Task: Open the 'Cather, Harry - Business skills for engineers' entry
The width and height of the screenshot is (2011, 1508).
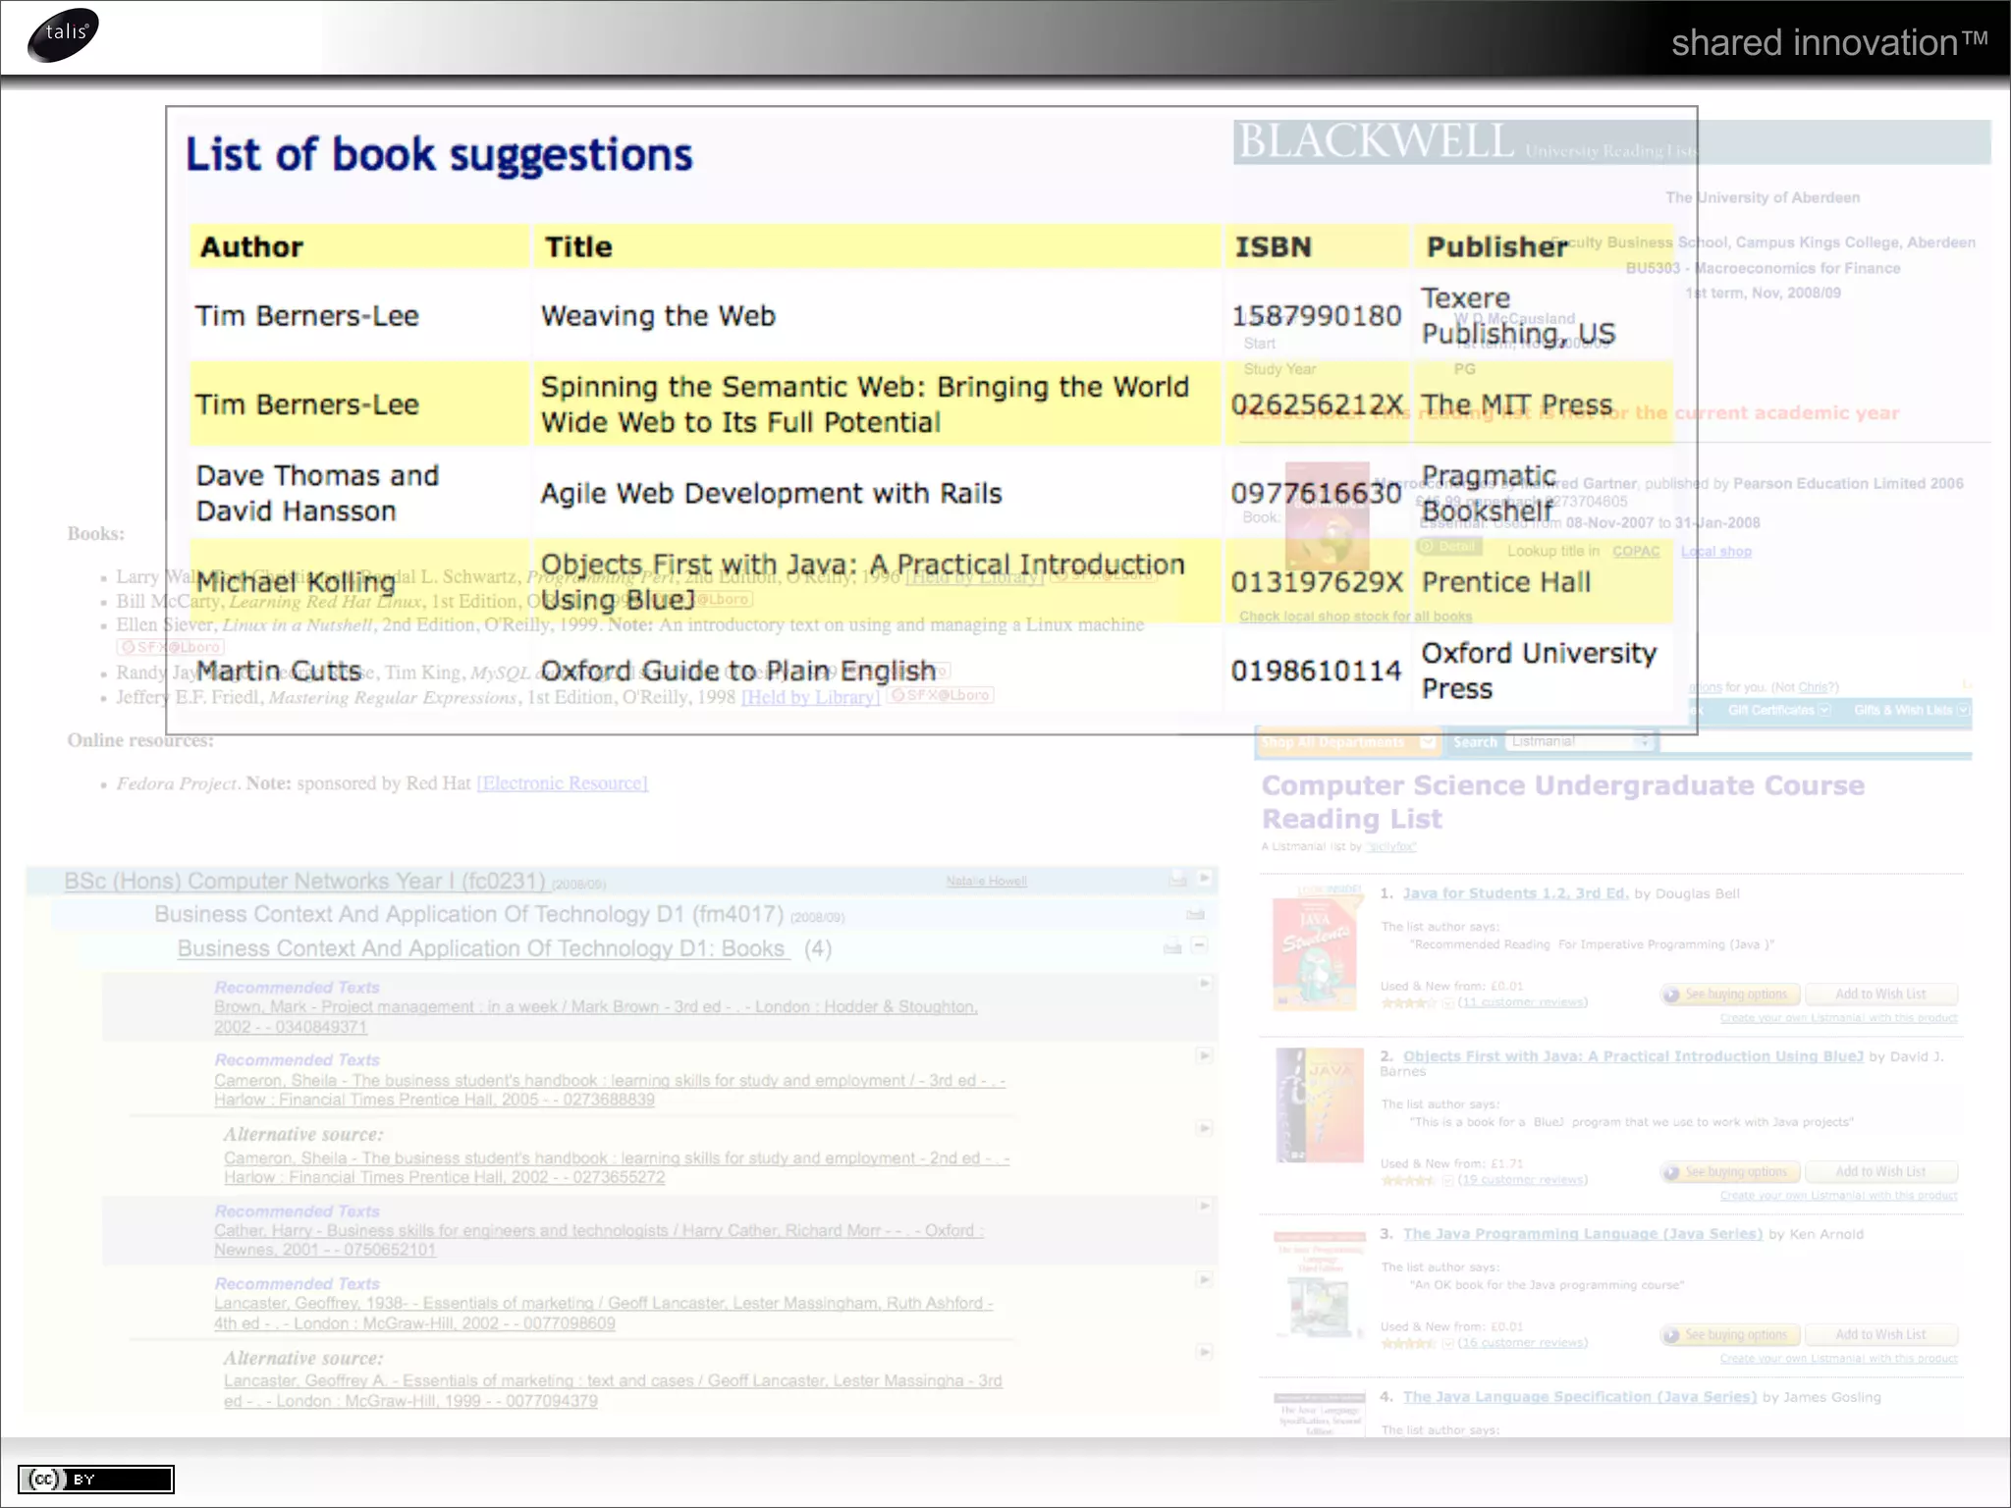Action: point(599,1240)
